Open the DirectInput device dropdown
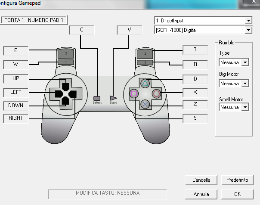This screenshot has width=260, height=205. pos(203,21)
